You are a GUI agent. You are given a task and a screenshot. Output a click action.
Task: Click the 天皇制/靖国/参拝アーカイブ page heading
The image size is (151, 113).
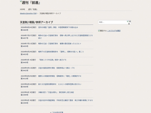point(37,22)
